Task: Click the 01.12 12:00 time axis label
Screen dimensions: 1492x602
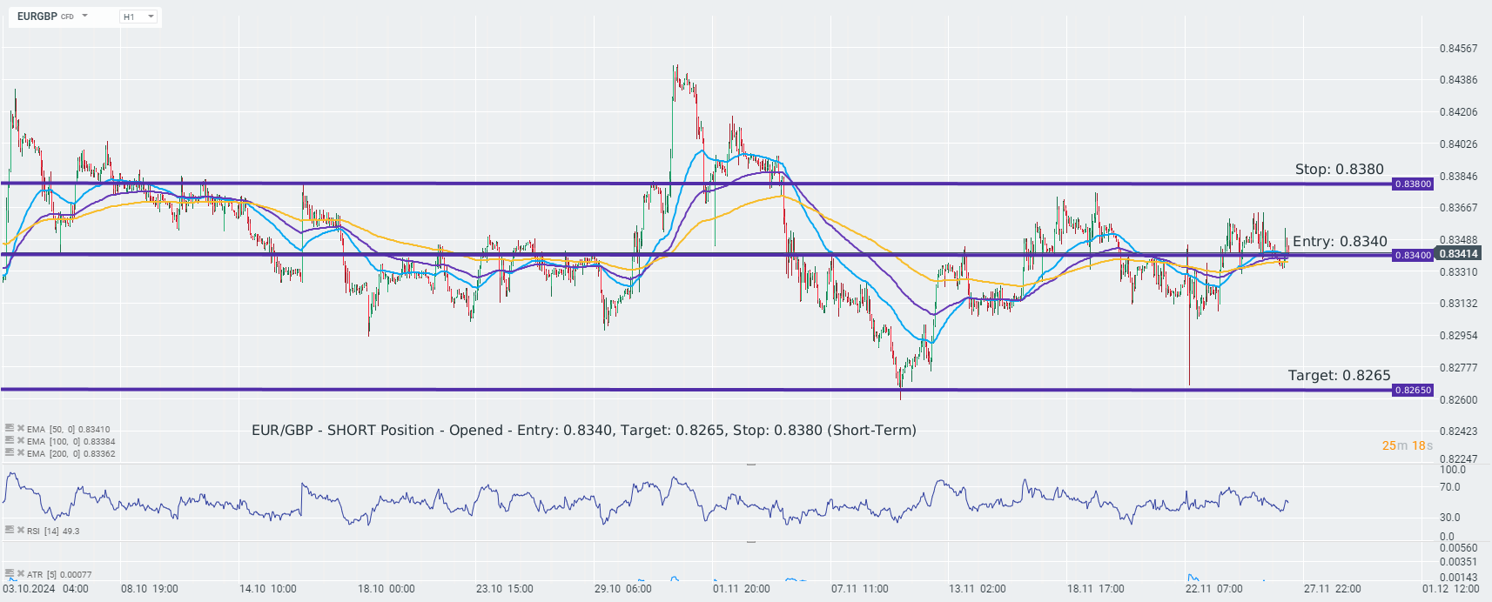Action: [x=1451, y=589]
